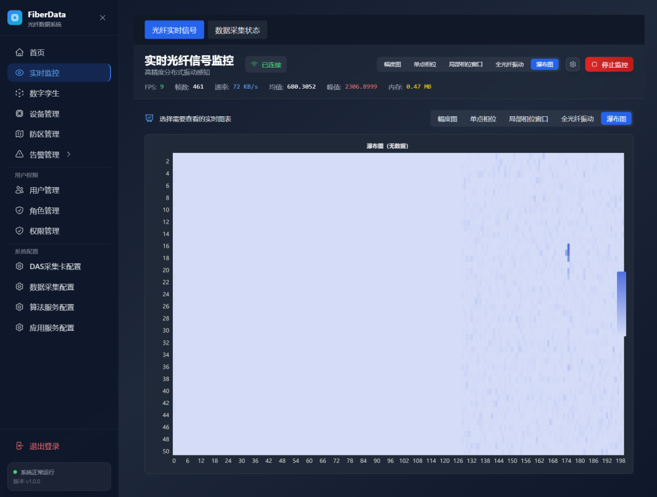The width and height of the screenshot is (657, 497).
Task: Switch top chart toggle to 幅度图
Action: 392,64
